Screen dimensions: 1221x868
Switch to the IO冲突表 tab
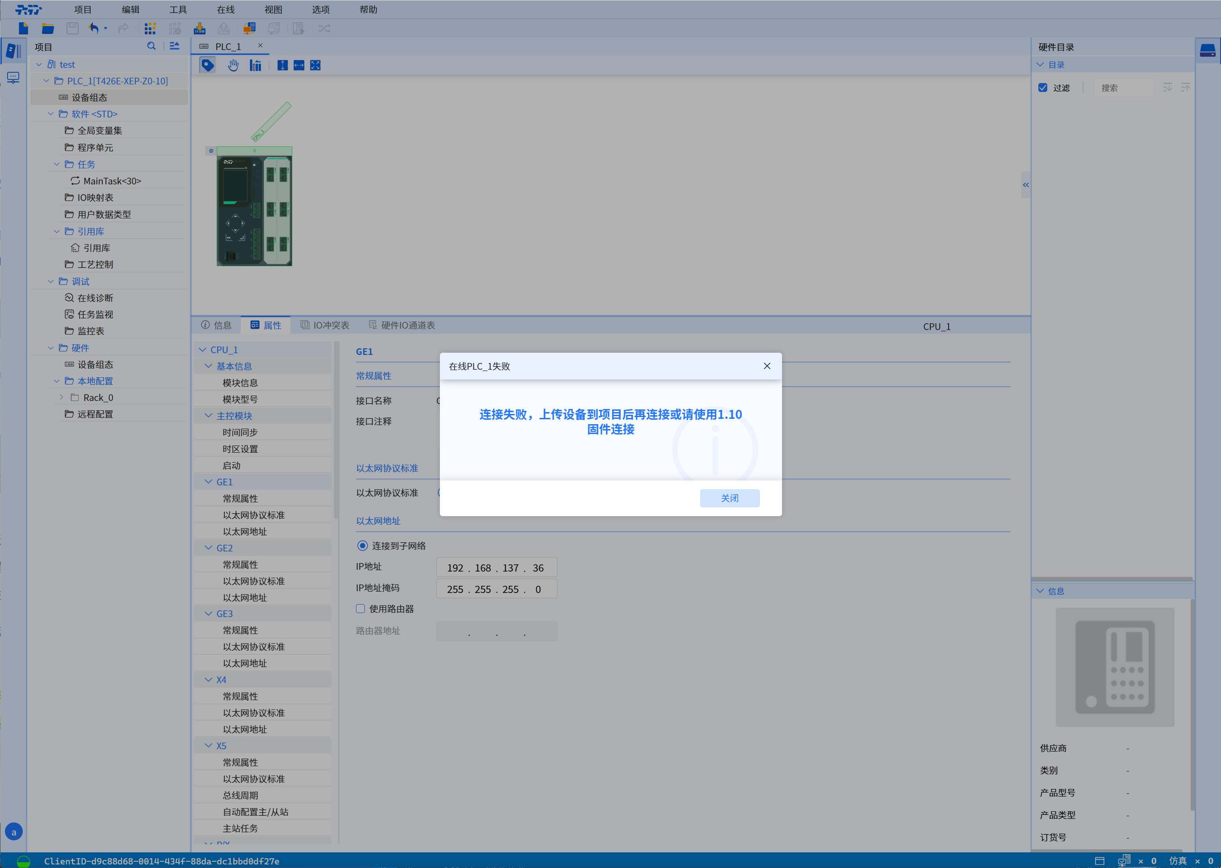tap(325, 325)
